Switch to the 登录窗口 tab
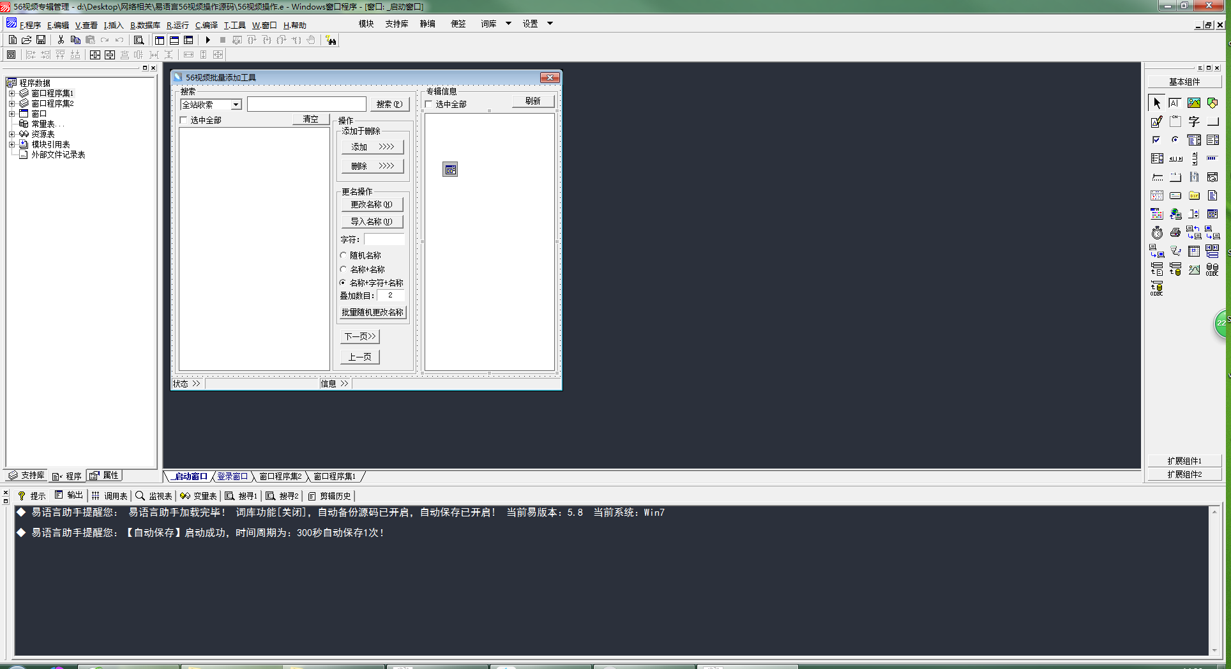This screenshot has height=669, width=1231. (x=232, y=476)
